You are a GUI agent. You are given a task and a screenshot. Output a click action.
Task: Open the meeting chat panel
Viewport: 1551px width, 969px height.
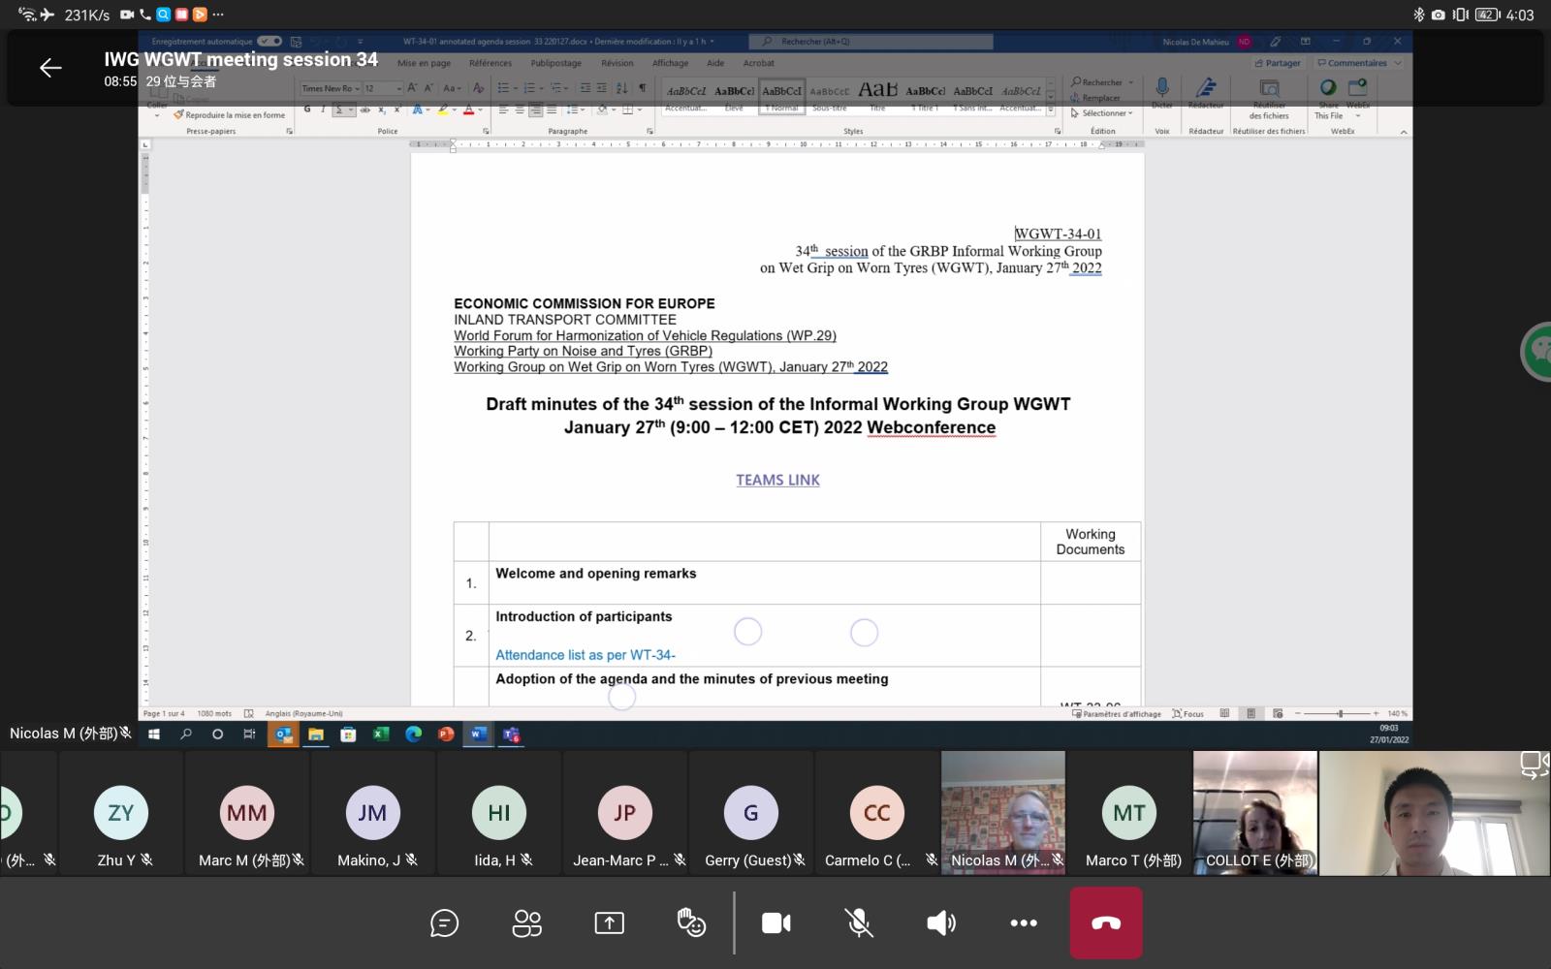click(444, 923)
